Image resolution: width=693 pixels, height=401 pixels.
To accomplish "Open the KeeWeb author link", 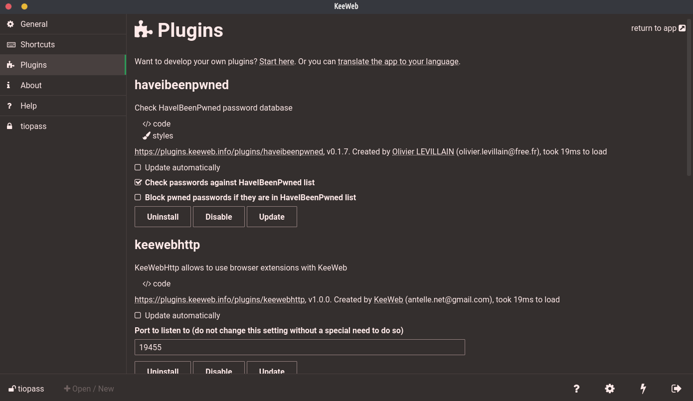I will (x=388, y=299).
